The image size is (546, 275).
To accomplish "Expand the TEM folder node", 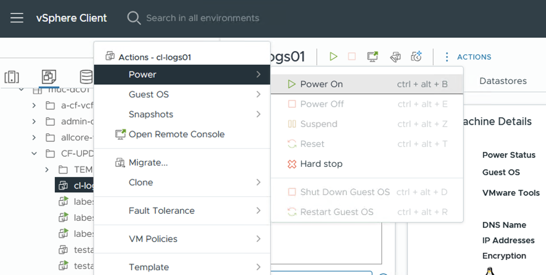I will point(47,170).
